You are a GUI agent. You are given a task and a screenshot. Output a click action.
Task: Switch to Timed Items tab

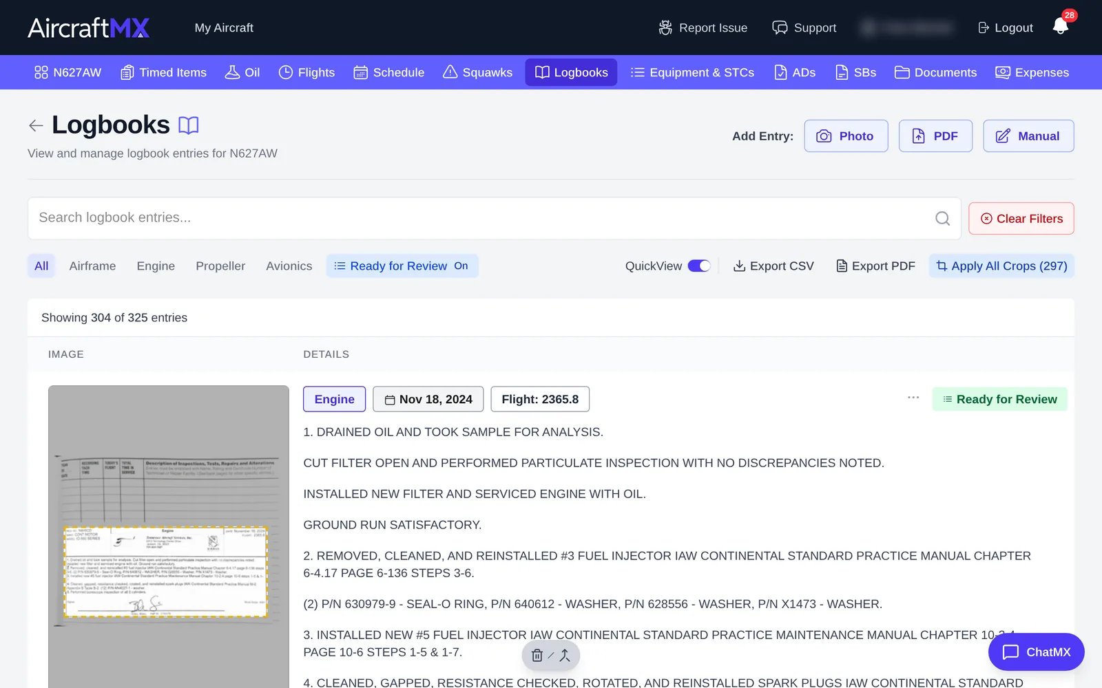pyautogui.click(x=163, y=72)
